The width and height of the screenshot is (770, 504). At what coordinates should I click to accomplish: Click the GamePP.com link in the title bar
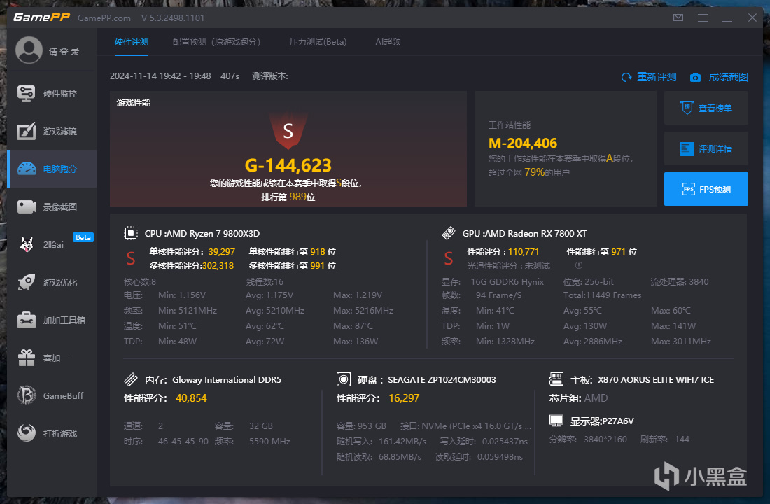(x=104, y=17)
